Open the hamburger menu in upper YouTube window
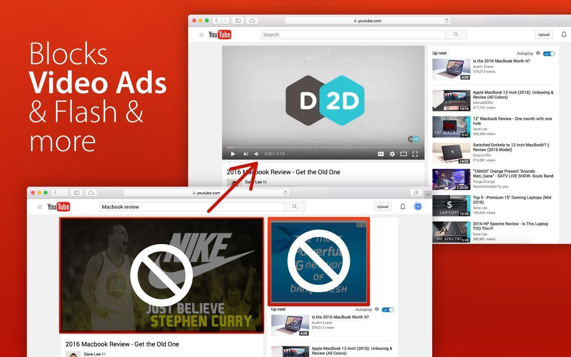 [201, 35]
